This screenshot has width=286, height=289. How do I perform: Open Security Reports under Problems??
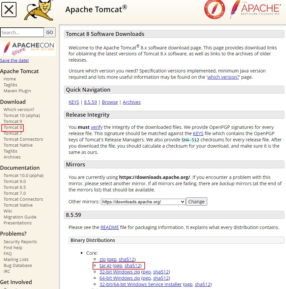pyautogui.click(x=20, y=242)
